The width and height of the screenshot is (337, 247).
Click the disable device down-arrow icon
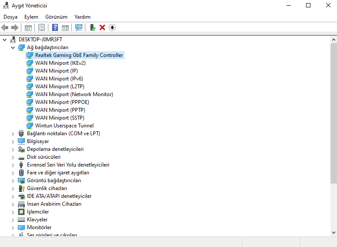[112, 27]
